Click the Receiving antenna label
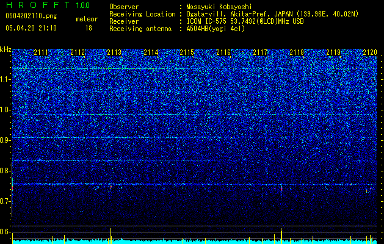Image resolution: width=384 pixels, height=244 pixels. point(140,29)
